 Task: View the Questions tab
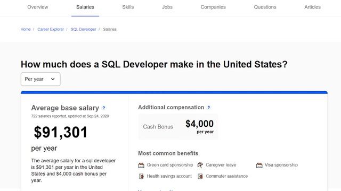point(265,7)
